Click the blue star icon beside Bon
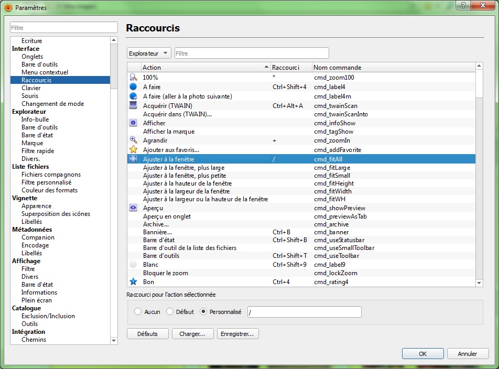 click(x=133, y=282)
